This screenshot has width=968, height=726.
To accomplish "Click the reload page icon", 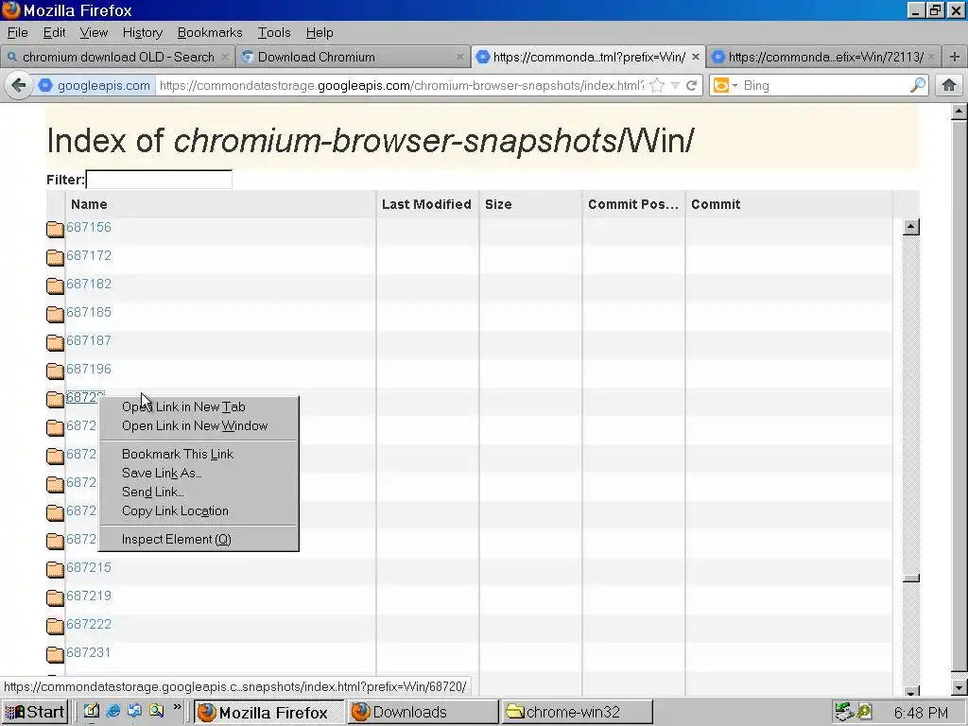I will pyautogui.click(x=691, y=85).
